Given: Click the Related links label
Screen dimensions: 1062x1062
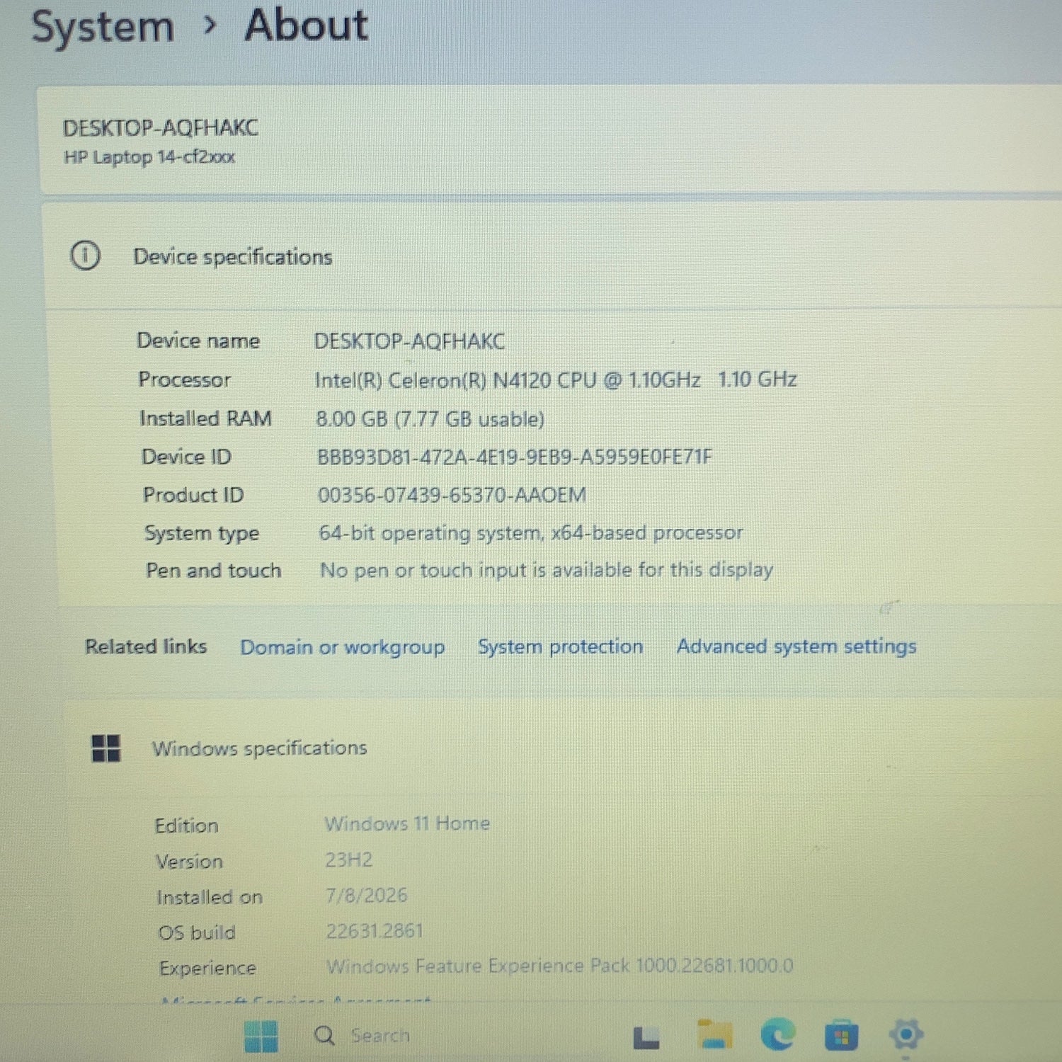Looking at the screenshot, I should [x=146, y=646].
